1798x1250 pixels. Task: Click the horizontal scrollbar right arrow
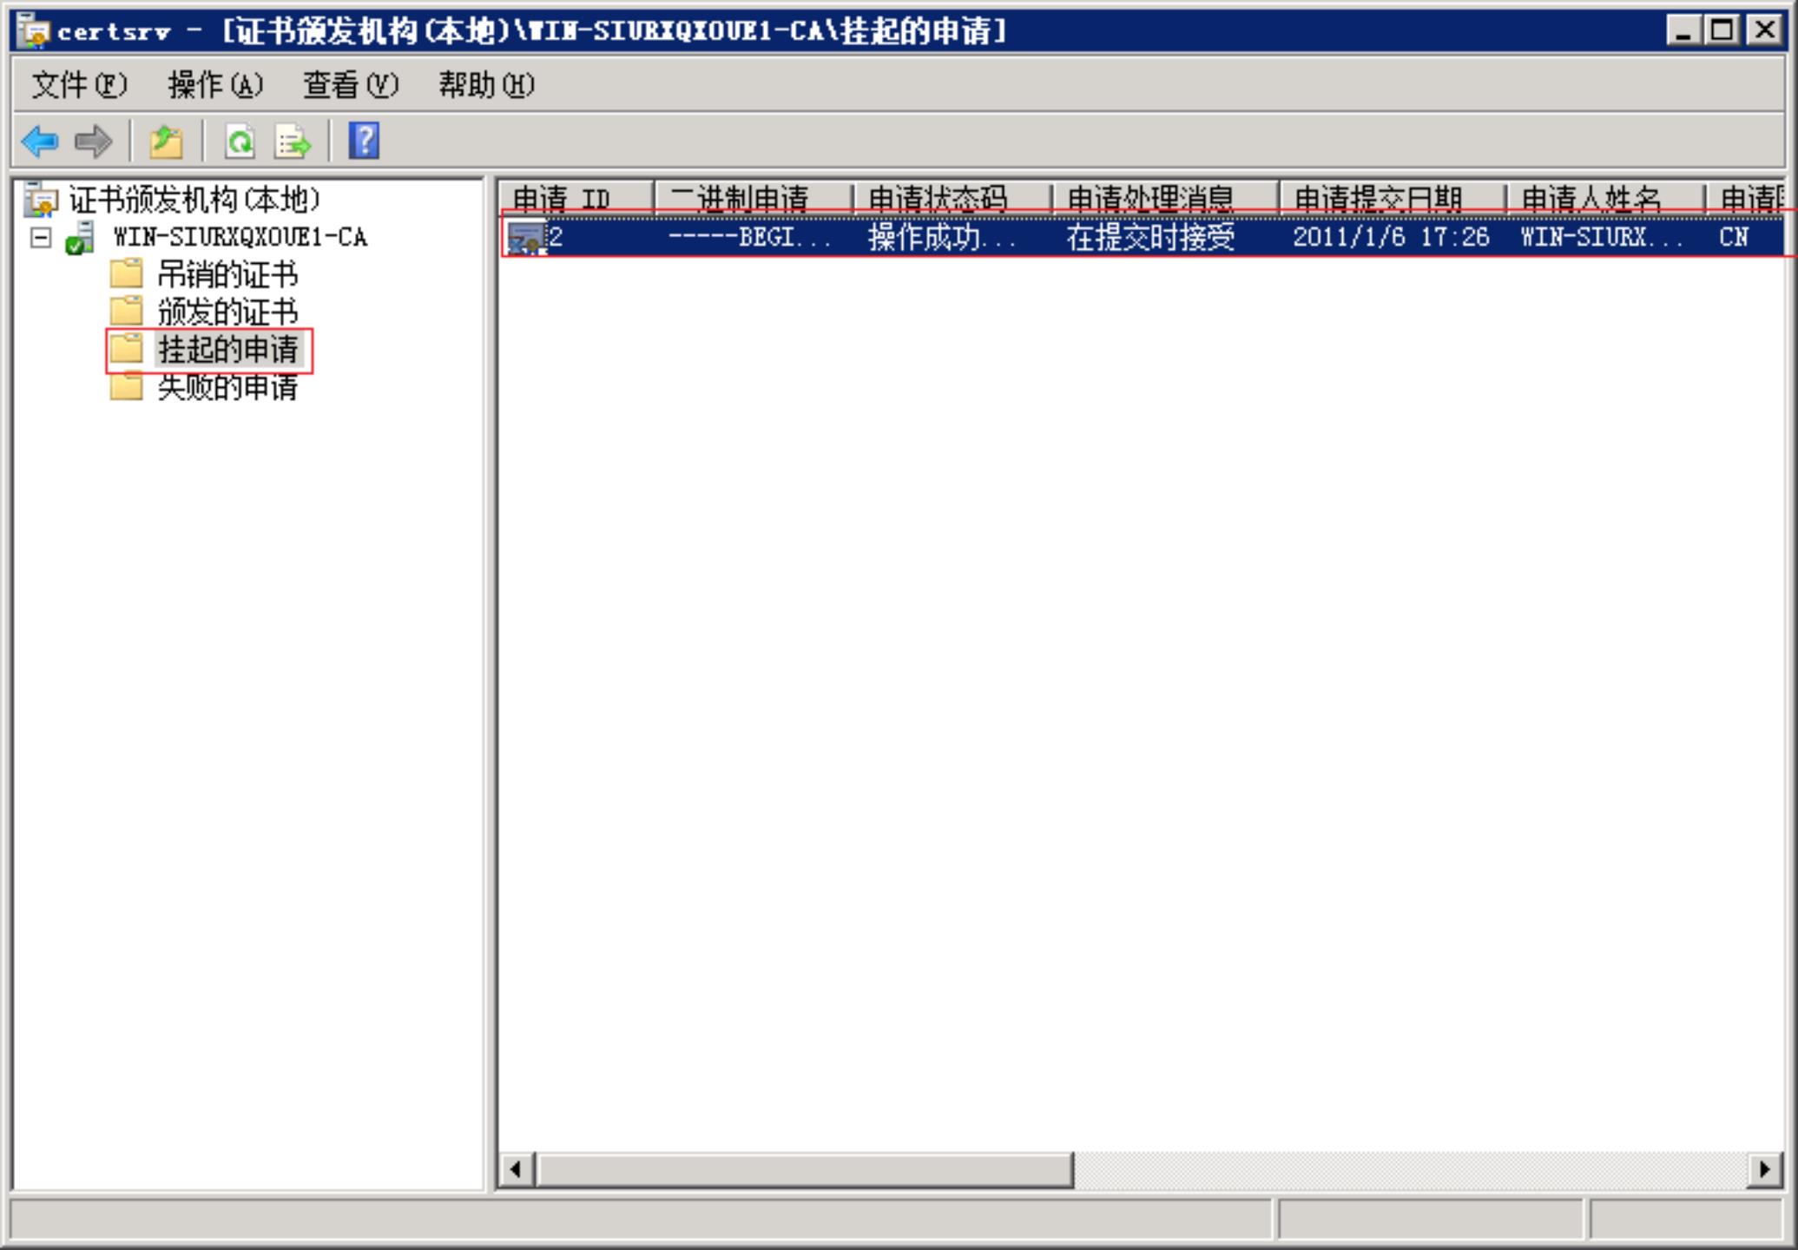point(1764,1169)
